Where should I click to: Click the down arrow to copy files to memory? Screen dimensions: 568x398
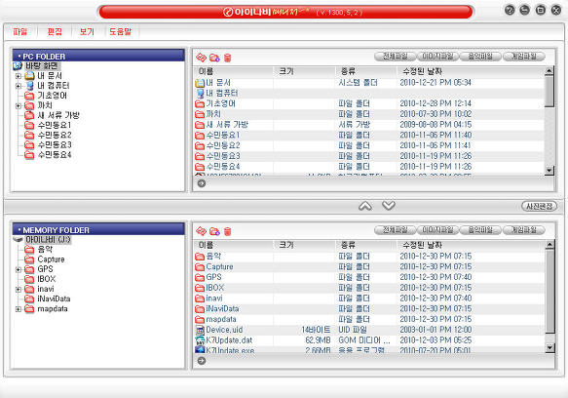click(389, 206)
